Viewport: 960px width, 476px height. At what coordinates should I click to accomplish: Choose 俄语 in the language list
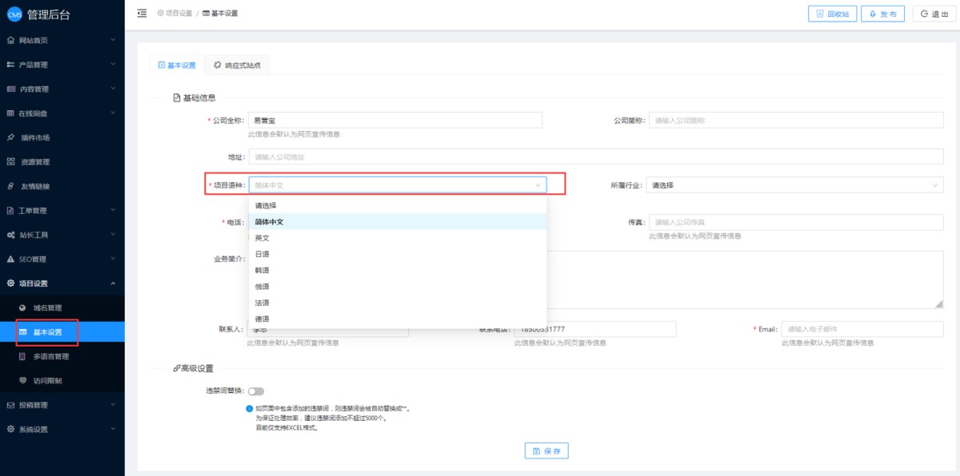pyautogui.click(x=398, y=287)
